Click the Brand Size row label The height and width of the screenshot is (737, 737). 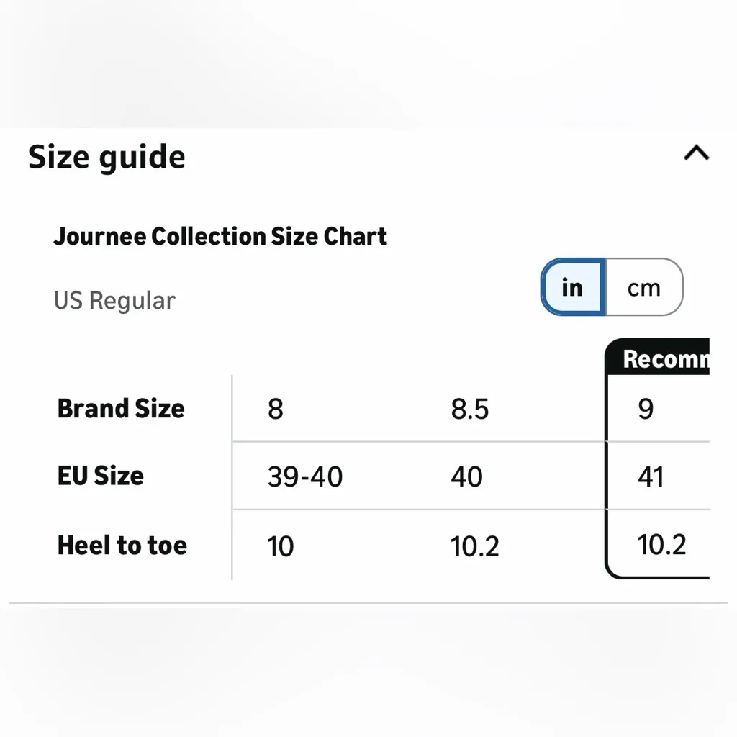[121, 409]
